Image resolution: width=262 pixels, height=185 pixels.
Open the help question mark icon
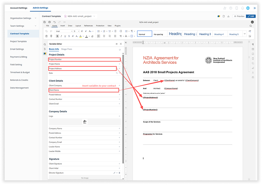231,8
